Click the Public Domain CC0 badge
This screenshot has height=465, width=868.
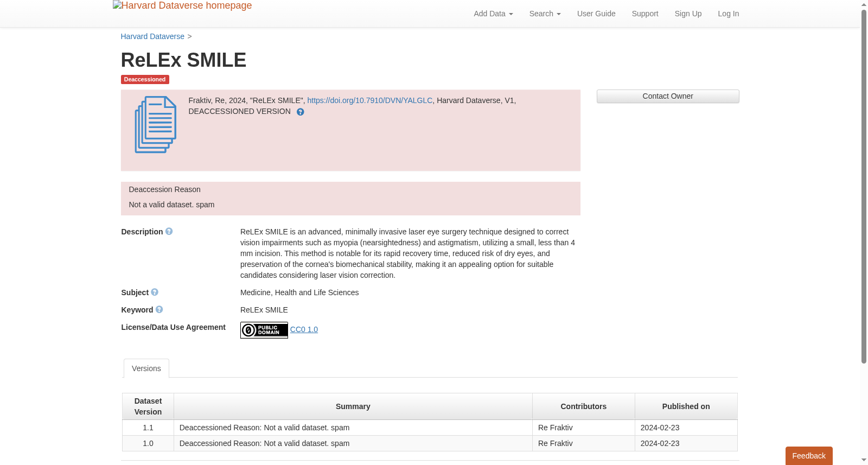pos(264,330)
